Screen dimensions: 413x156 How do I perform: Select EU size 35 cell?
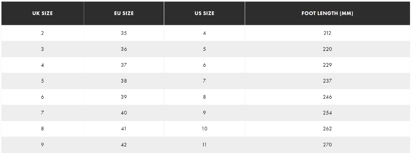[x=124, y=33]
